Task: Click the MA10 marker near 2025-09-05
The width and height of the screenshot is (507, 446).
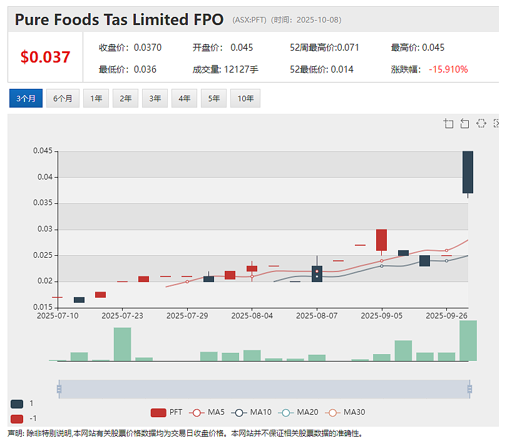Action: (382, 266)
